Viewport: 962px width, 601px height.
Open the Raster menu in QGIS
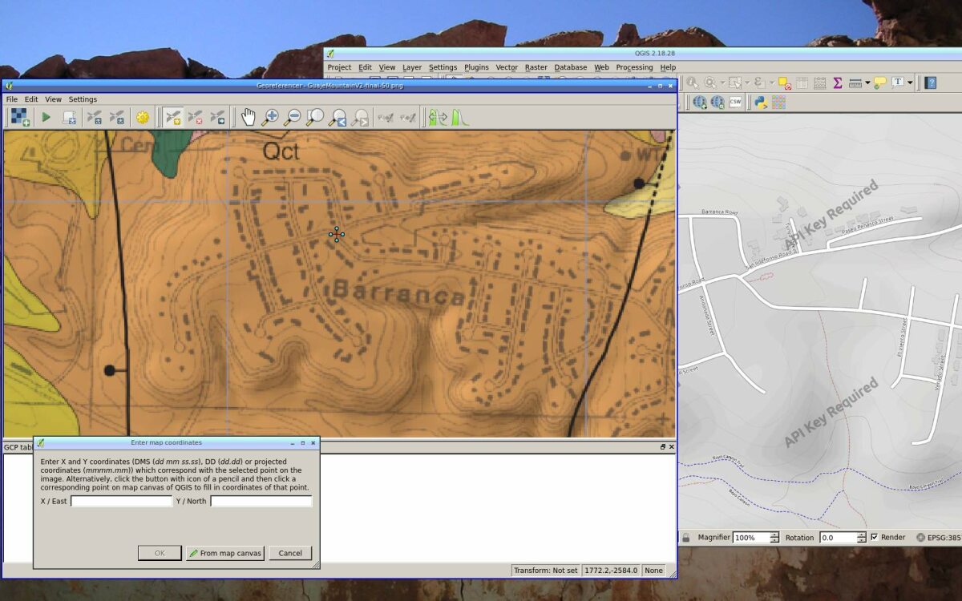[x=536, y=67]
